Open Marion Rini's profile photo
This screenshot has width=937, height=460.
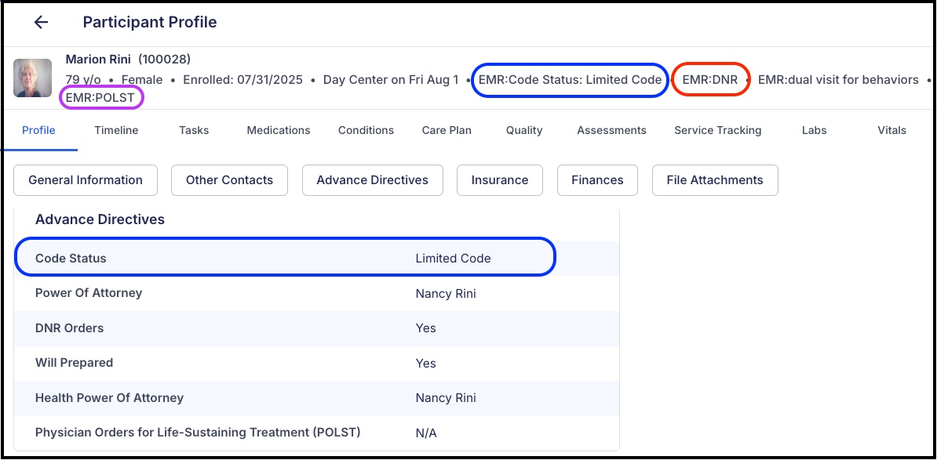(32, 78)
